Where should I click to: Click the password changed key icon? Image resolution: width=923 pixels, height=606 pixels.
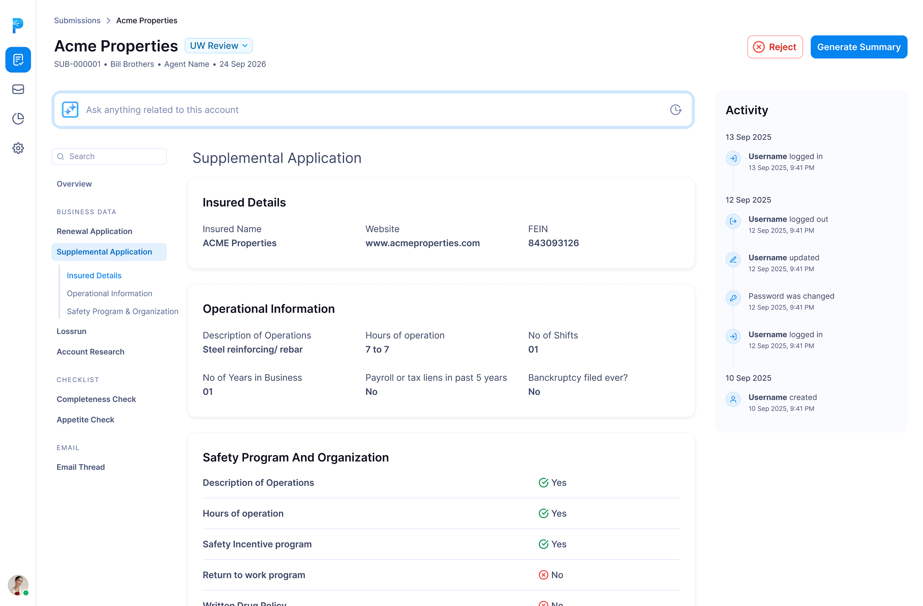coord(733,298)
